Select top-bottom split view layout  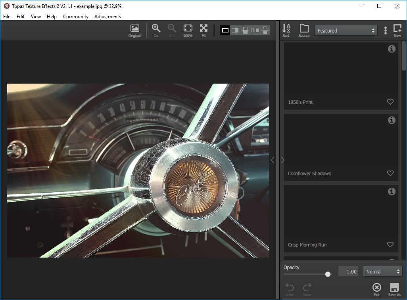coord(245,31)
